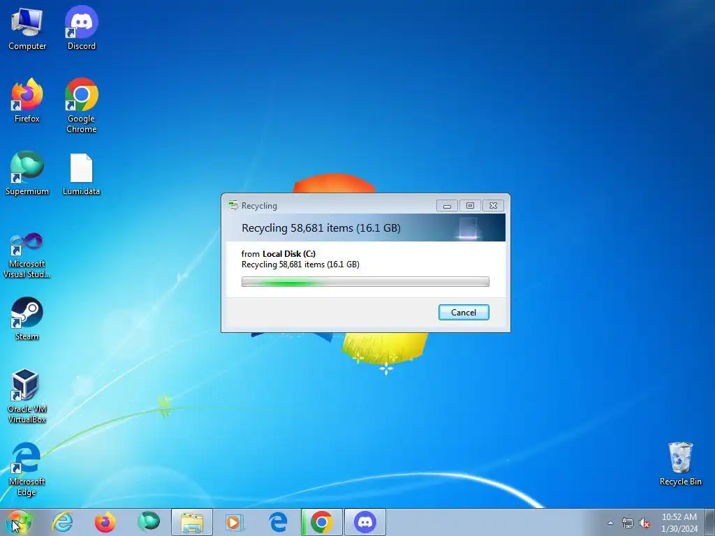
Task: Launch Internet Explorer from the taskbar
Action: click(x=62, y=522)
